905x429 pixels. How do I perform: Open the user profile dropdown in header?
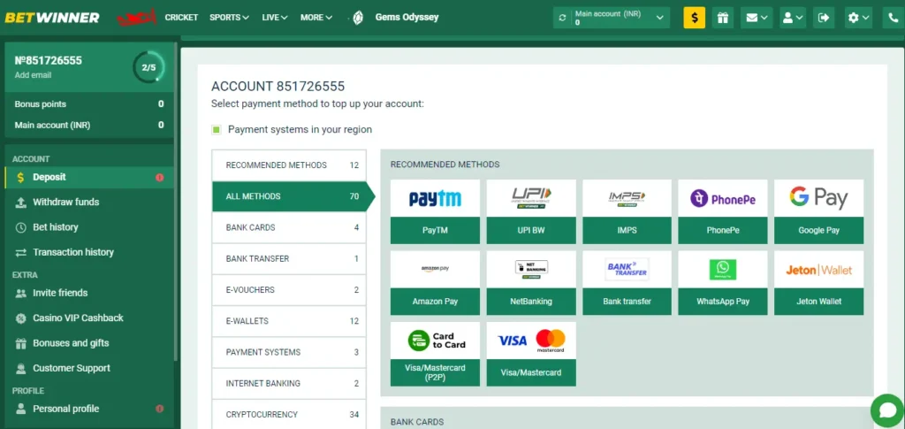click(x=792, y=18)
